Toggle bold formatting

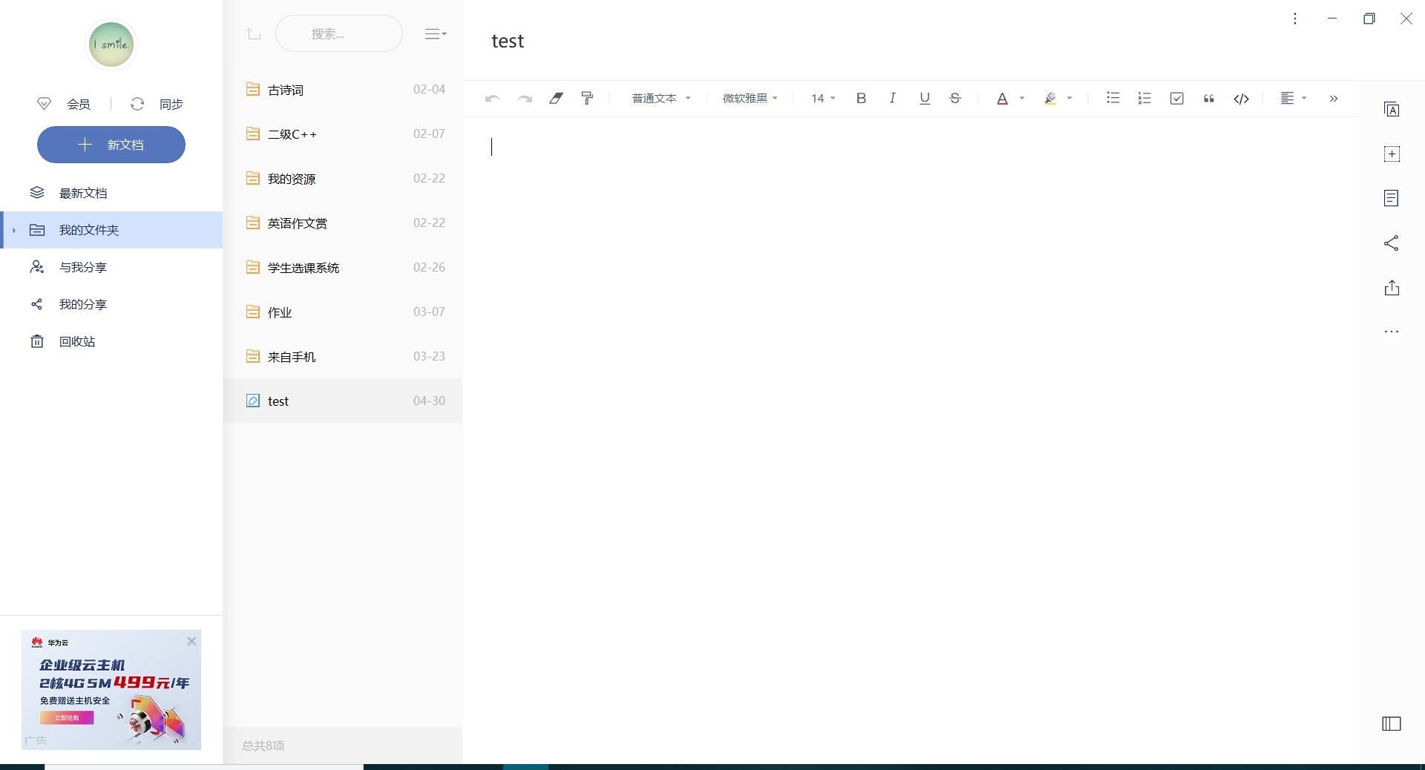[x=861, y=98]
